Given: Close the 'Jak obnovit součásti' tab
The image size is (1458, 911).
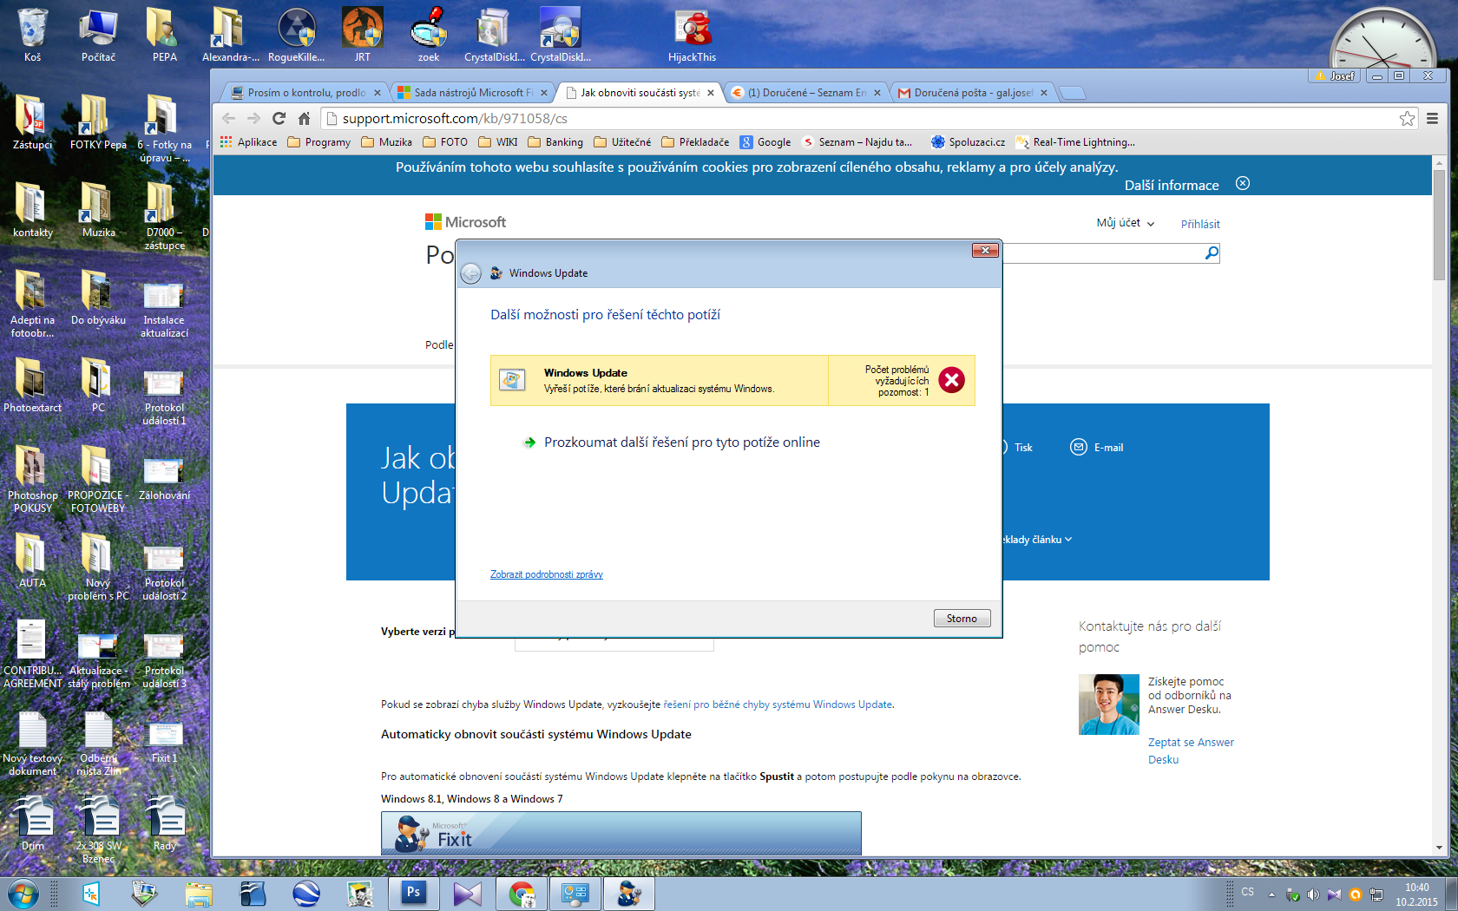Looking at the screenshot, I should (x=711, y=93).
